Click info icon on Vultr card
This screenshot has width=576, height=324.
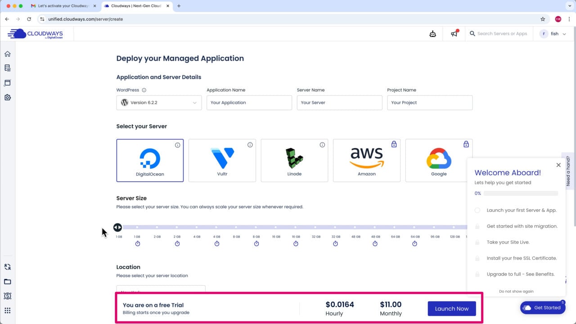point(250,145)
